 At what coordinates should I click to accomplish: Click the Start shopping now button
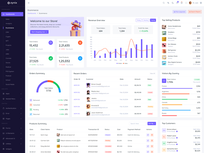[39, 32]
